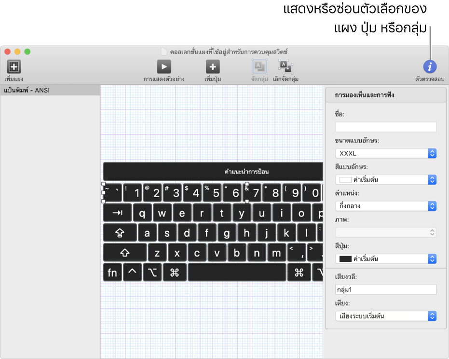Select the right command key on the panel
The width and height of the screenshot is (449, 359).
(299, 273)
